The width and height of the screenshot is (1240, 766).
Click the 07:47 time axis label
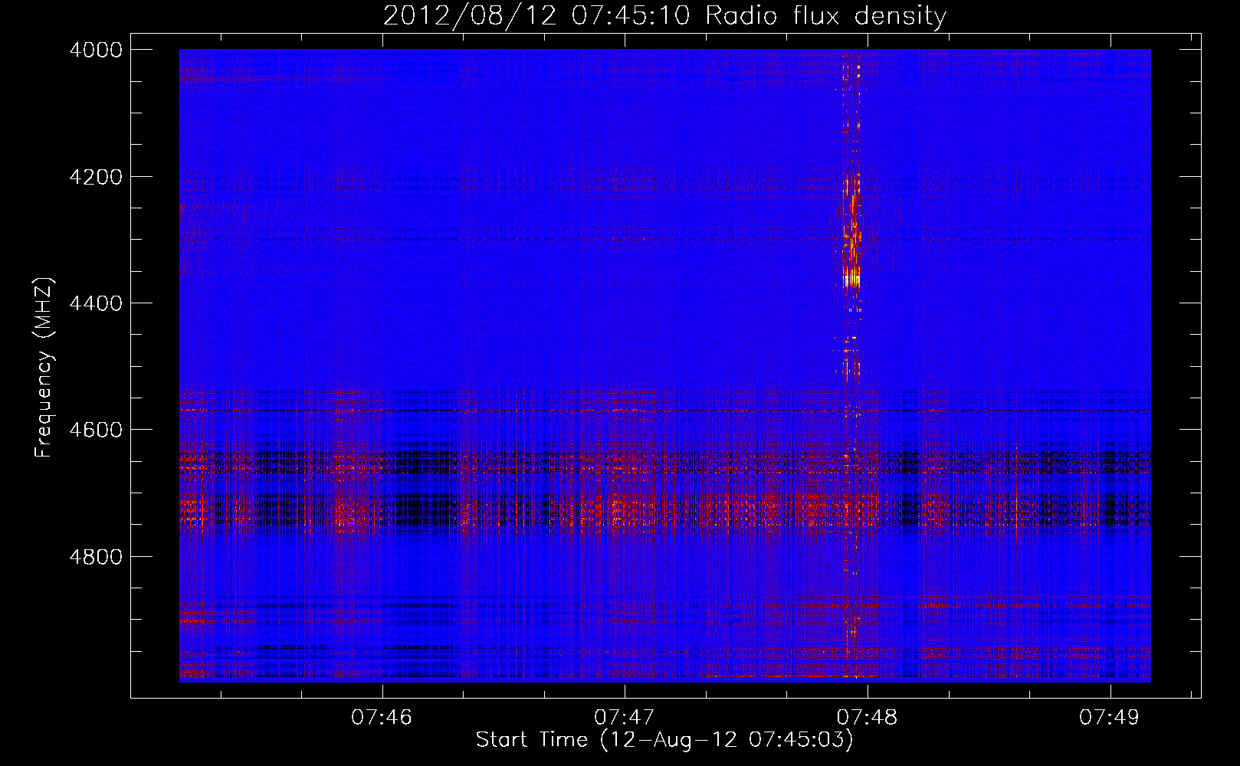(x=625, y=717)
